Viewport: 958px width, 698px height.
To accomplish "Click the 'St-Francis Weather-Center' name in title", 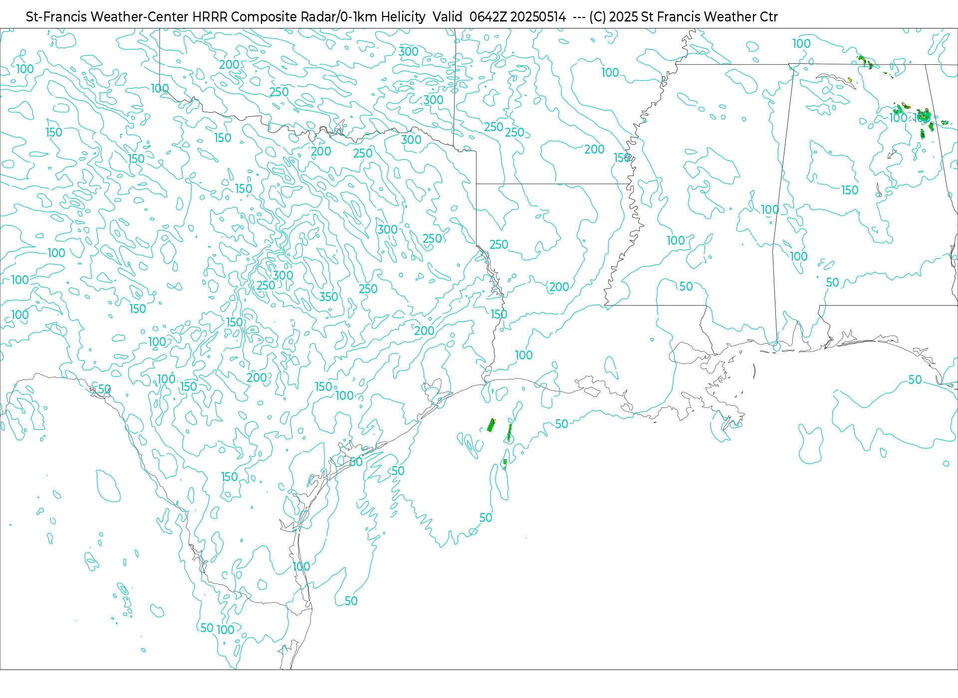I will click(x=107, y=17).
